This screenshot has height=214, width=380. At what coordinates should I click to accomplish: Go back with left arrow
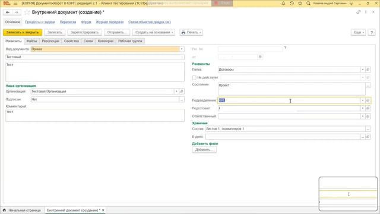(8, 12)
